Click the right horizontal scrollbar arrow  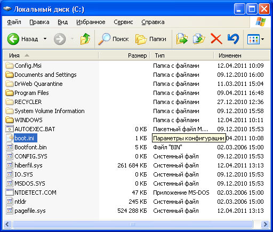(266, 224)
